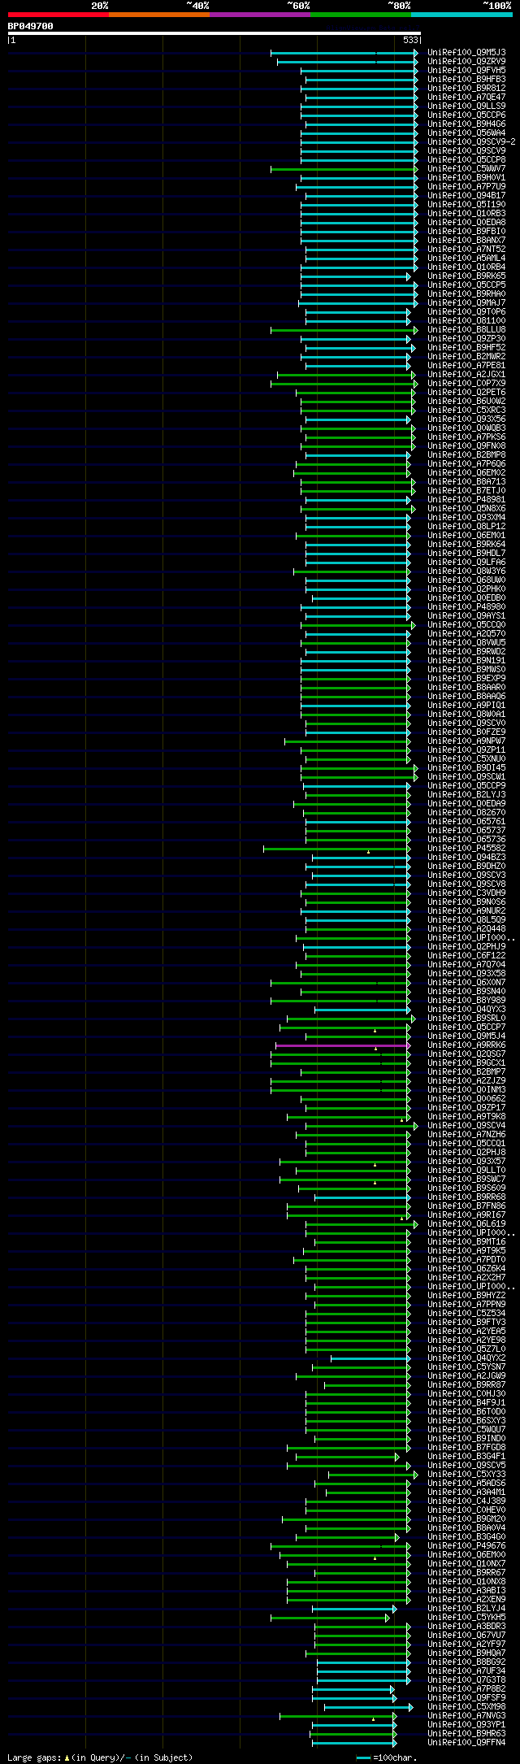Click label UniRef100_B3G4F1
520x1764 pixels.
pos(466,1456)
